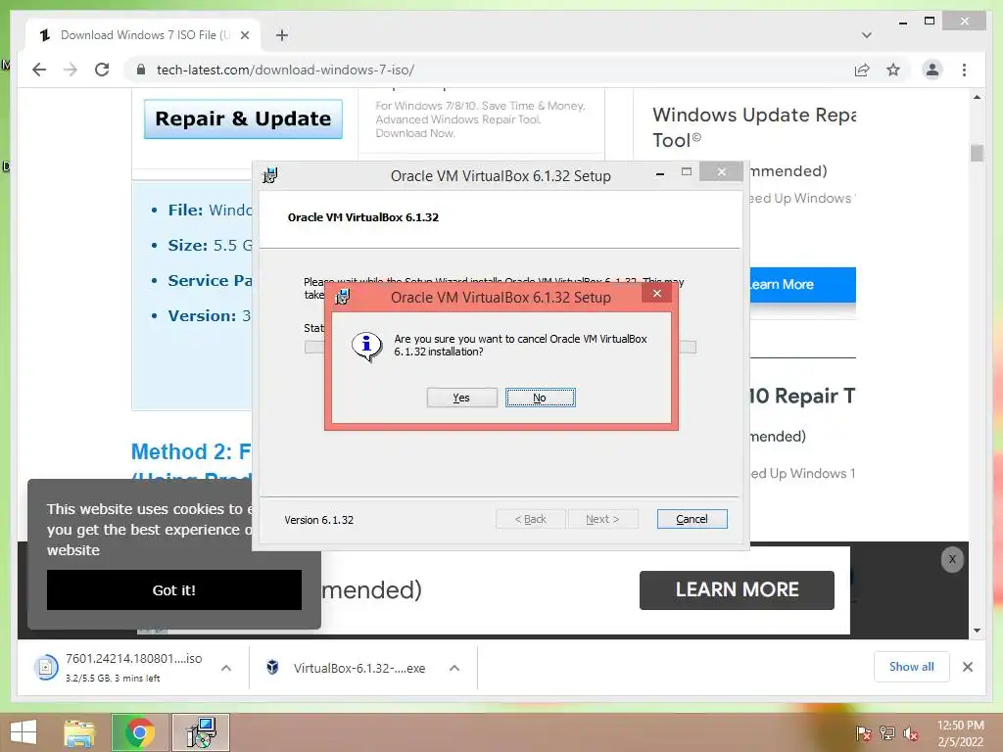Switch to VirtualBox installer in the taskbar

point(201,732)
